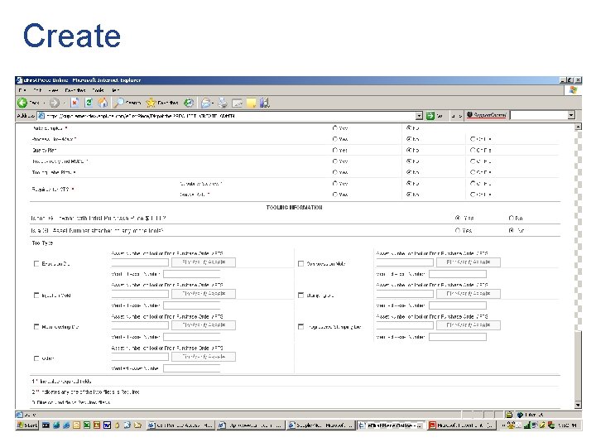The image size is (596, 447).
Task: Open the File menu
Action: coord(22,90)
